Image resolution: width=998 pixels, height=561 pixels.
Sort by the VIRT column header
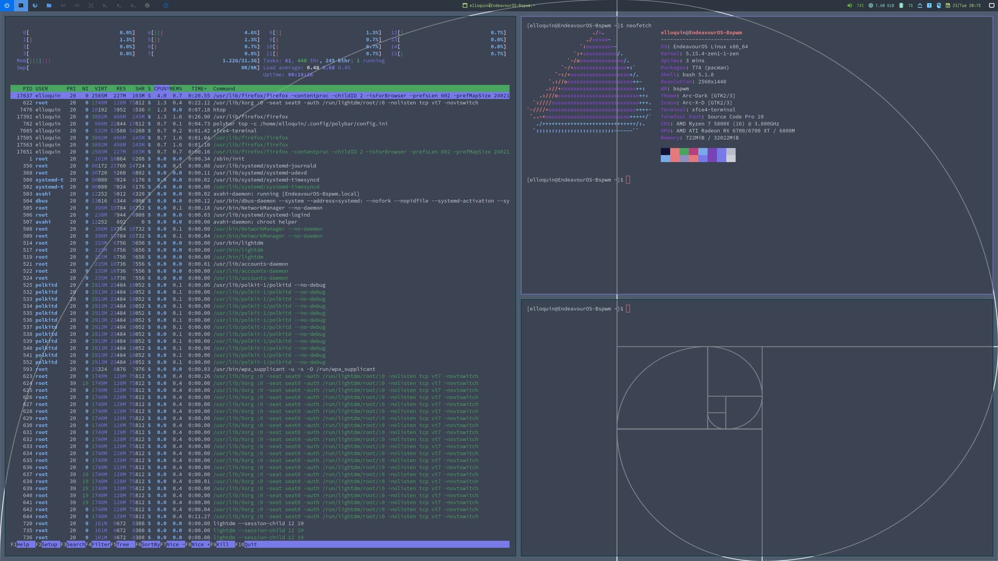pos(101,89)
